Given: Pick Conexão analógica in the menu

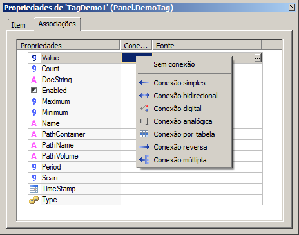Looking at the screenshot, I should point(184,121).
